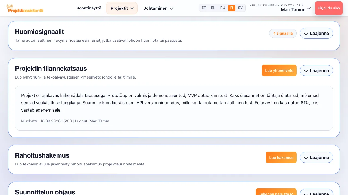
Task: Switch language to ET
Action: click(x=204, y=8)
